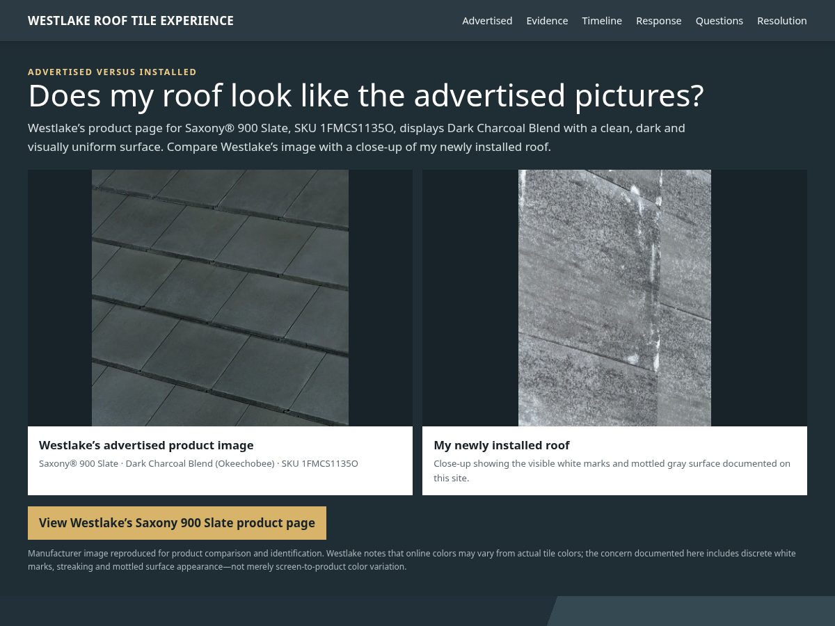Click the "My newly installed roof" caption title
Image resolution: width=835 pixels, height=626 pixels.
502,445
